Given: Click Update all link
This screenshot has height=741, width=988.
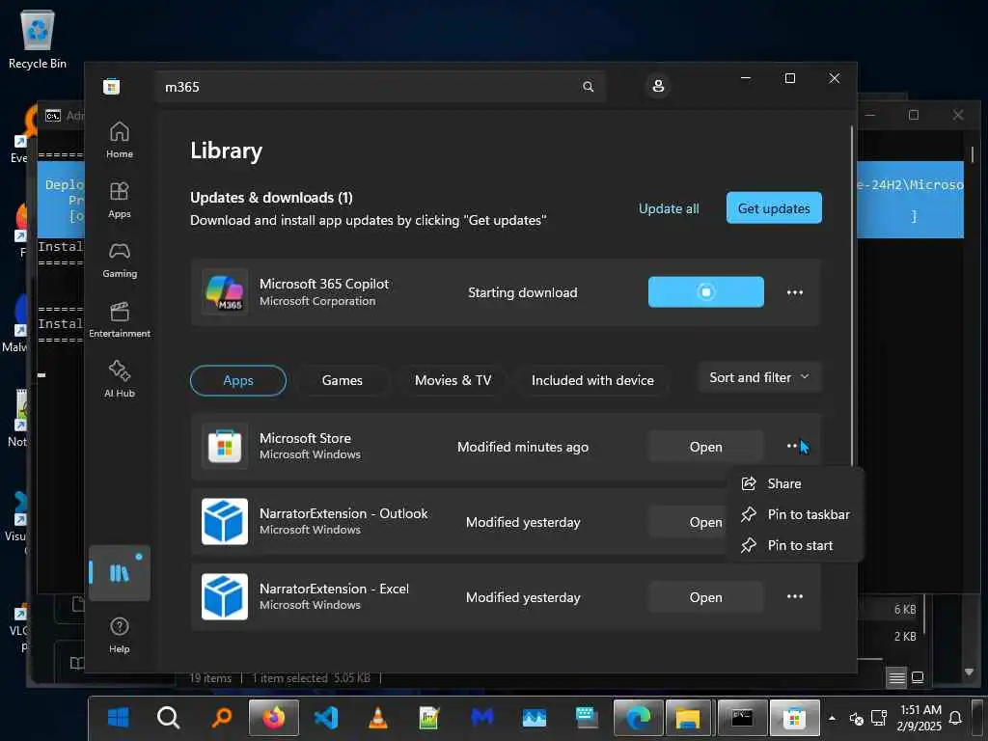Looking at the screenshot, I should coord(669,208).
